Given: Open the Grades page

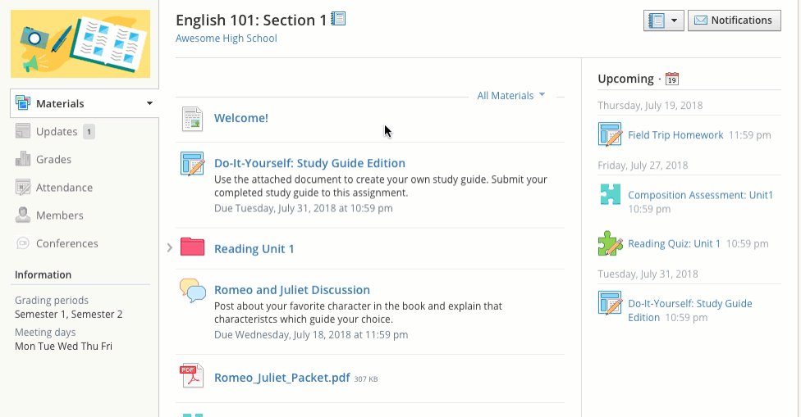Looking at the screenshot, I should [53, 160].
